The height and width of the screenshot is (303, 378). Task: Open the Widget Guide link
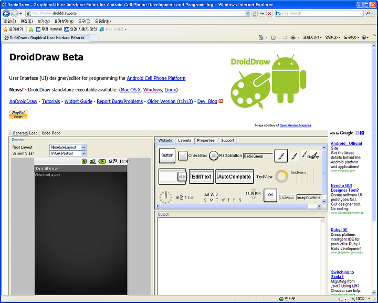point(78,101)
